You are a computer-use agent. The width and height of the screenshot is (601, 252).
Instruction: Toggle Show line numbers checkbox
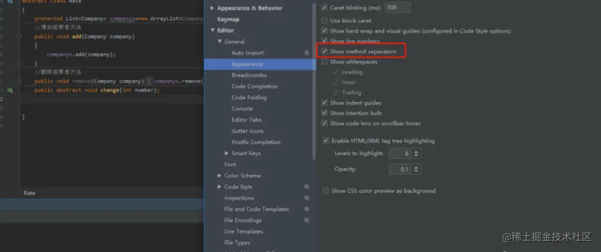point(325,41)
